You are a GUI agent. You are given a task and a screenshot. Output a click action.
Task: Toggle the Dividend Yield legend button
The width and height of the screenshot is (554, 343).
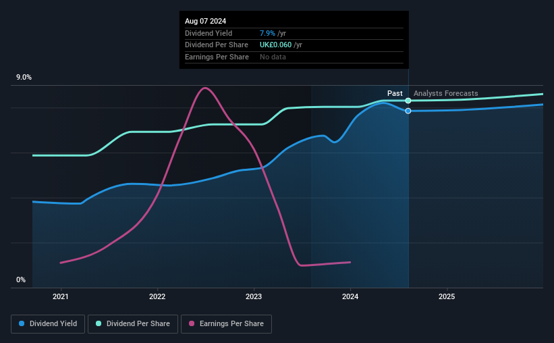[48, 324]
